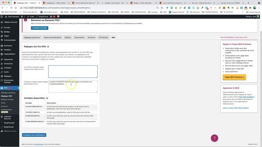Open Outils in the main sidebar
Screen dimensions: 262x147
(x=7, y=72)
